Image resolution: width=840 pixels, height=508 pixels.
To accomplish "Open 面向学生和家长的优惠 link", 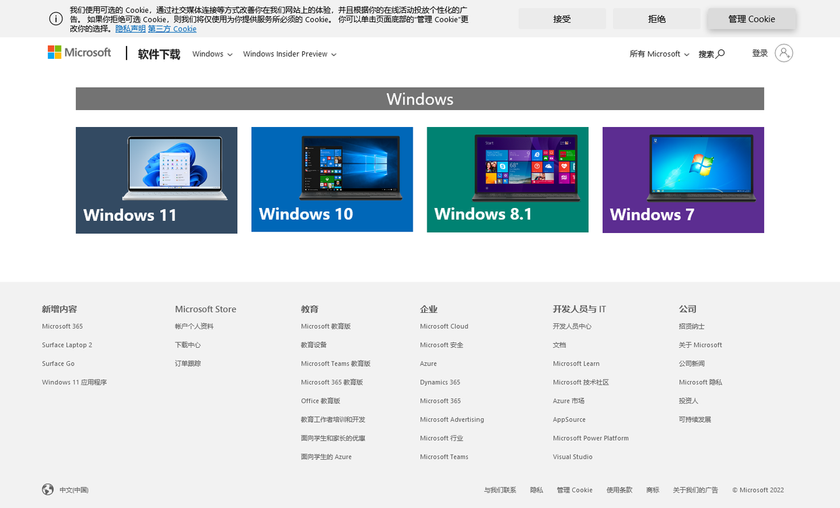I will pos(333,438).
